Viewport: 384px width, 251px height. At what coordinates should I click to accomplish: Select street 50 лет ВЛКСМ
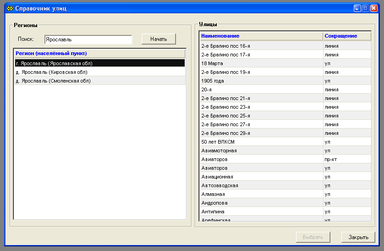[261, 142]
